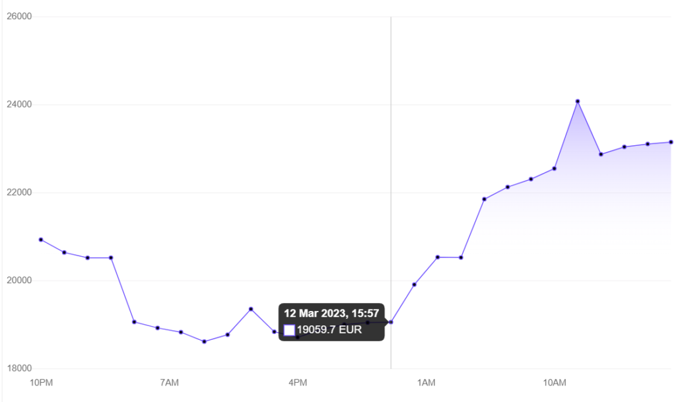Click the 20000 y-axis label

tap(19, 281)
